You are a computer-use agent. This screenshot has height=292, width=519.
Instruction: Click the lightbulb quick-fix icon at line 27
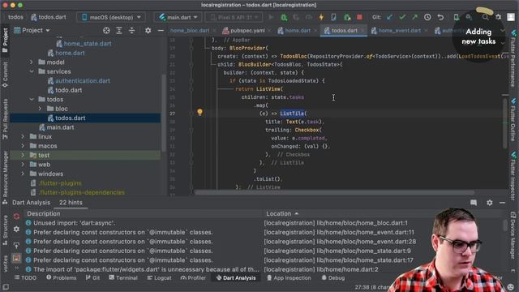pyautogui.click(x=199, y=112)
